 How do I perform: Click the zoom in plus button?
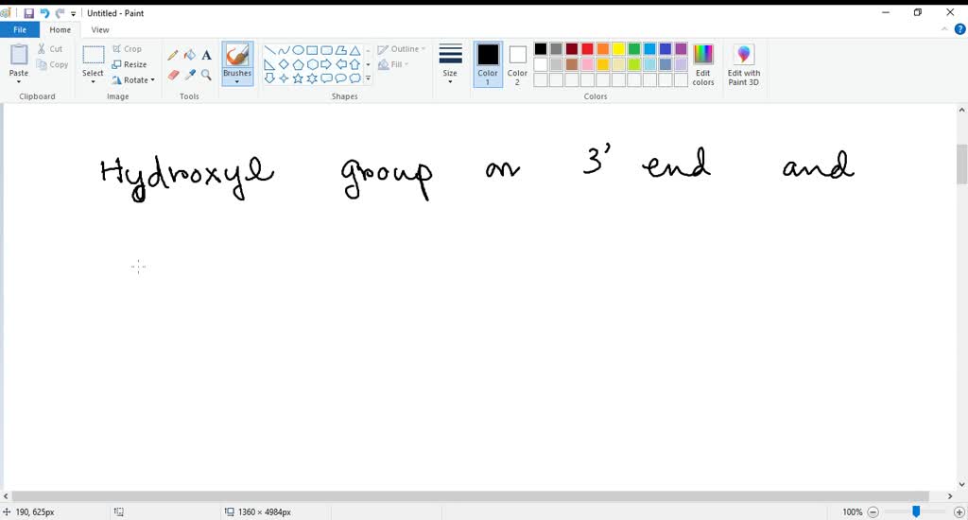[959, 511]
